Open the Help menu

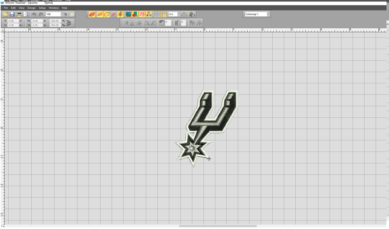click(64, 8)
